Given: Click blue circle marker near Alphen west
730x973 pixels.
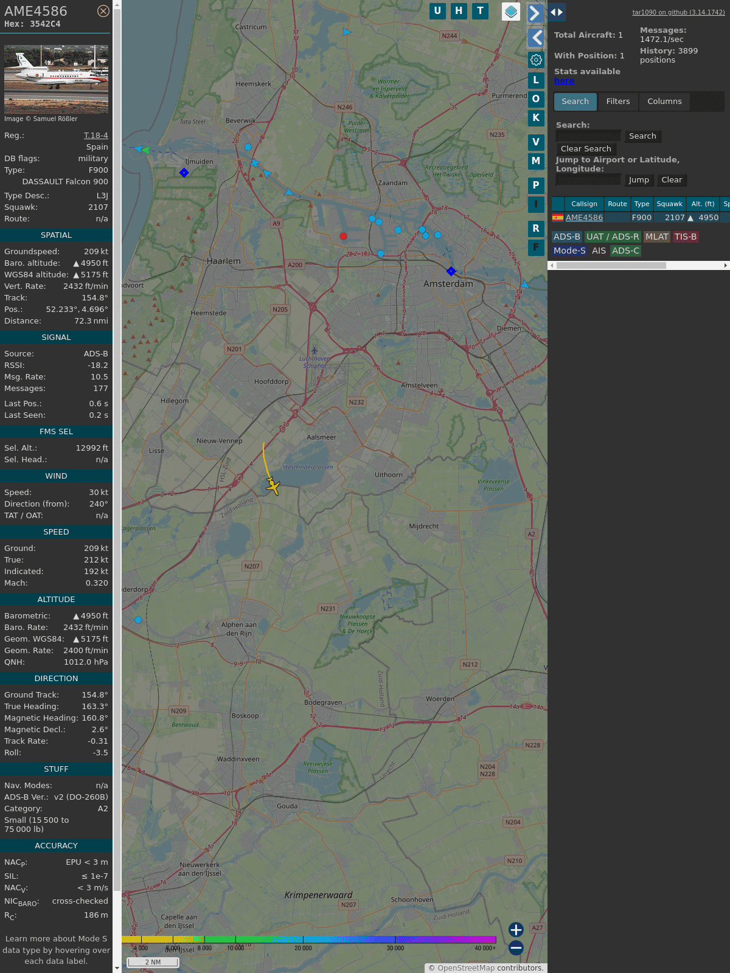Looking at the screenshot, I should pos(138,620).
